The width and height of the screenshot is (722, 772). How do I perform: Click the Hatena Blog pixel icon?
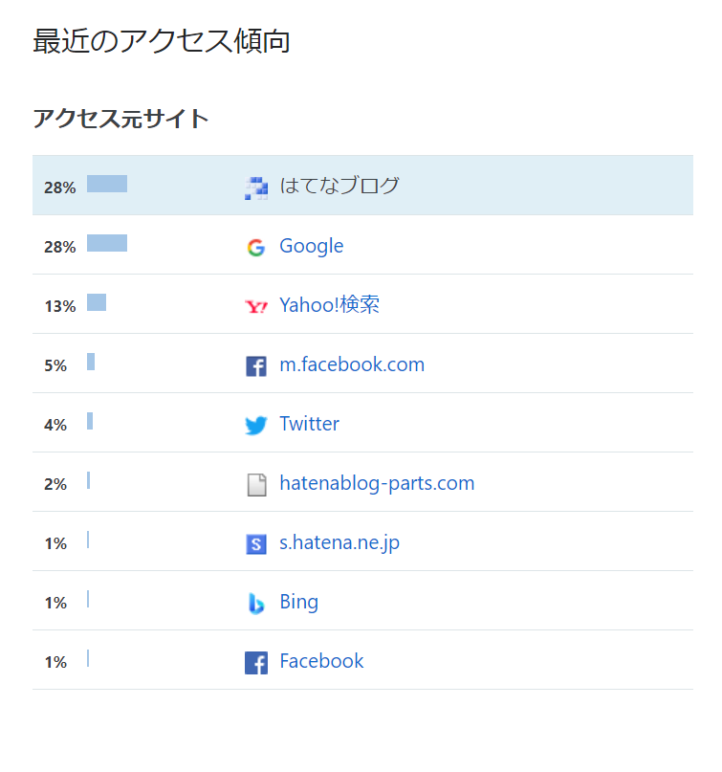[256, 188]
